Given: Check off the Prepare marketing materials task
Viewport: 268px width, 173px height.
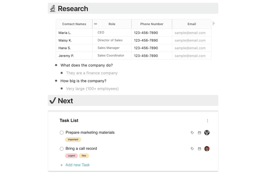Looking at the screenshot, I should click(62, 133).
